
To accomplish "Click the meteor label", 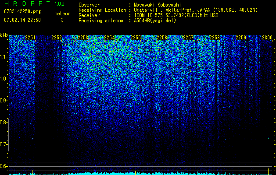I will click(x=62, y=14).
